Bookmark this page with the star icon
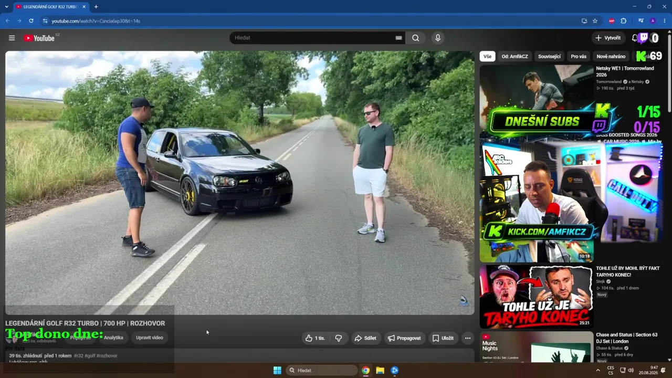Image resolution: width=672 pixels, height=378 pixels. (x=595, y=21)
